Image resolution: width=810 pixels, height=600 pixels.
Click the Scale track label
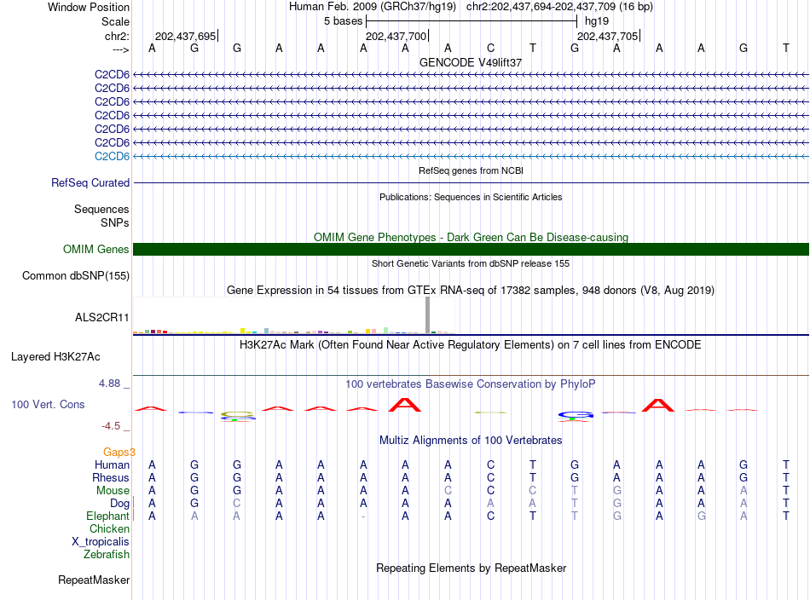tap(115, 21)
